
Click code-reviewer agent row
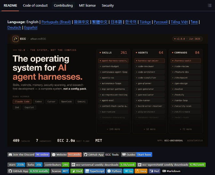coord(150,66)
